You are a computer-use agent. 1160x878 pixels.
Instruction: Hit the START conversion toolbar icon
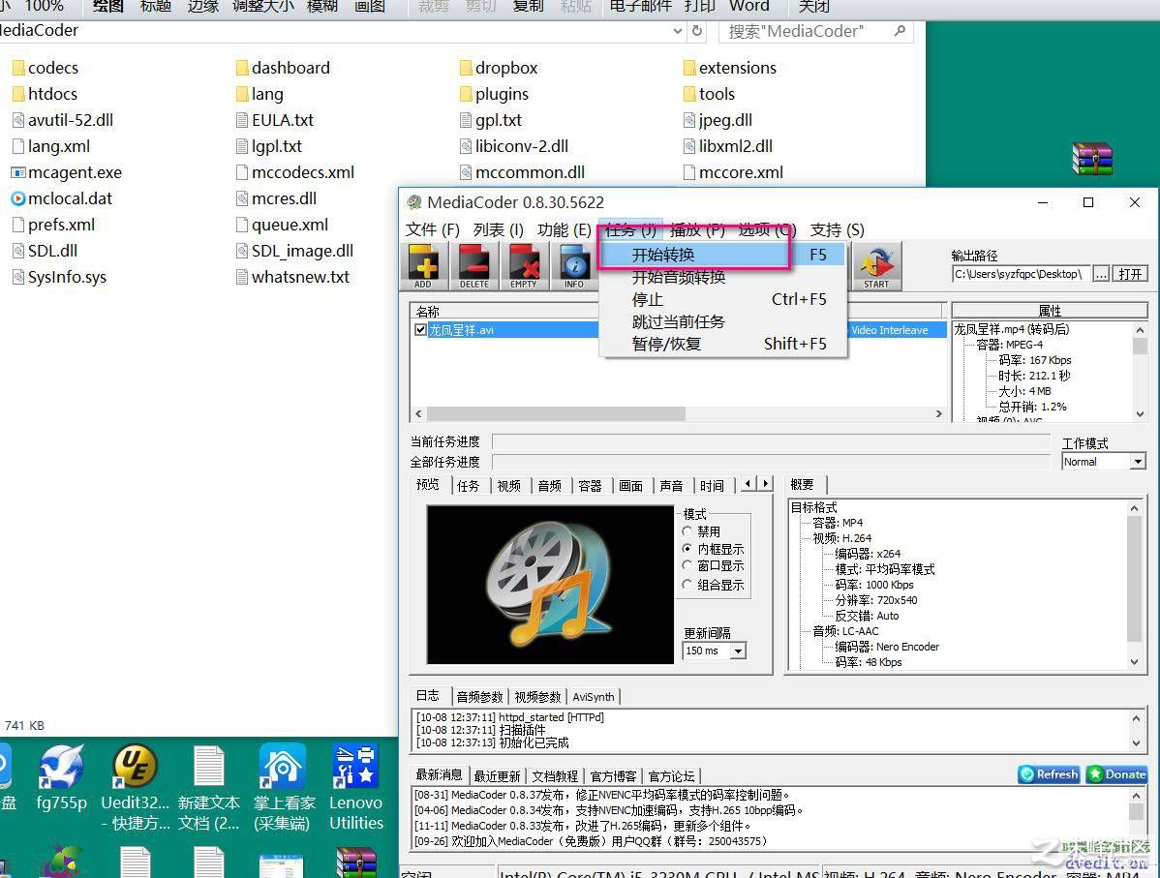[x=876, y=265]
